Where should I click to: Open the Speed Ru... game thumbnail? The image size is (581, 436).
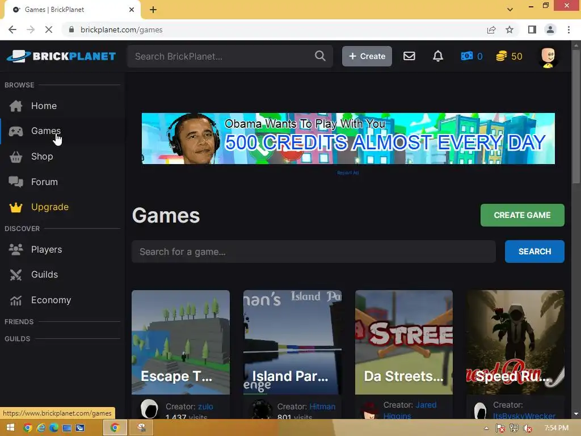coord(515,342)
